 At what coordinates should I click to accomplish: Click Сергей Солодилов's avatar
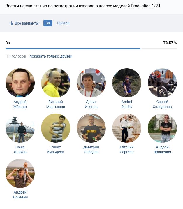point(162,83)
